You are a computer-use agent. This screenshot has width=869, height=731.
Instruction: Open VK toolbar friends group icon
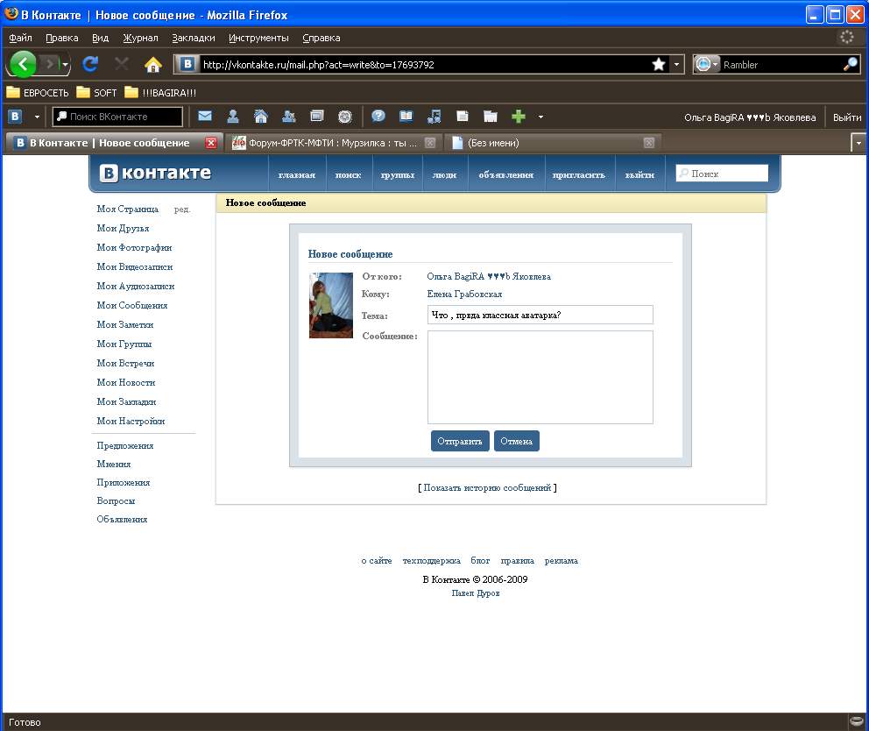point(289,117)
